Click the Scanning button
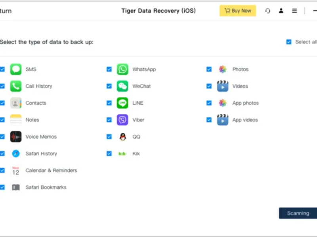The width and height of the screenshot is (317, 237). coord(298,213)
